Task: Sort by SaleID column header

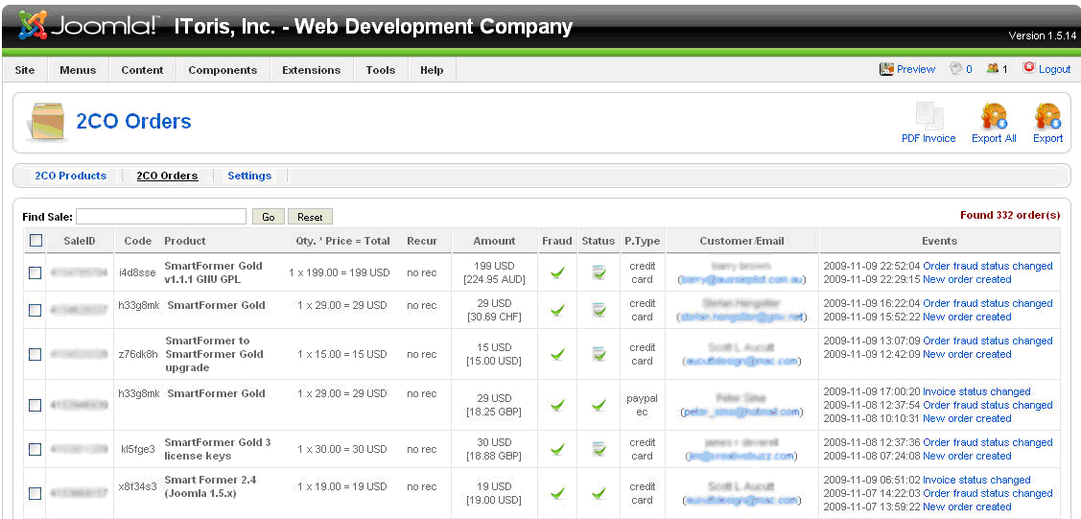Action: (x=80, y=241)
